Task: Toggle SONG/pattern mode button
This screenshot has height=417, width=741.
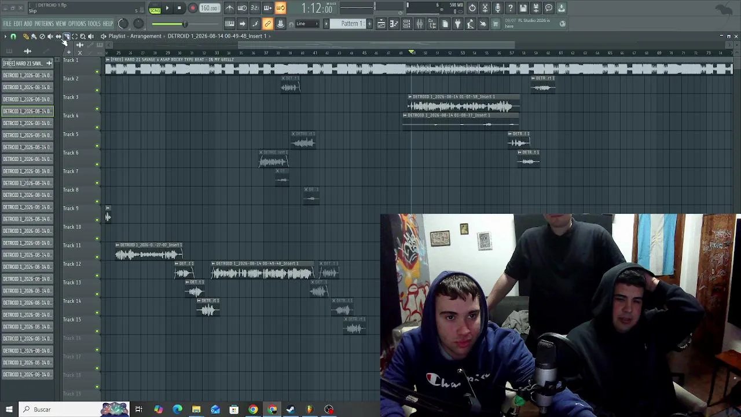Action: (x=155, y=8)
